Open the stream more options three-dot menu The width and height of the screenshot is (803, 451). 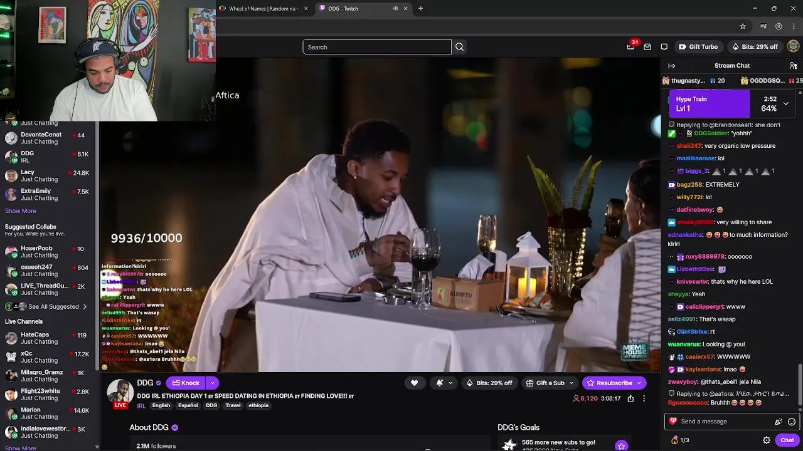644,398
